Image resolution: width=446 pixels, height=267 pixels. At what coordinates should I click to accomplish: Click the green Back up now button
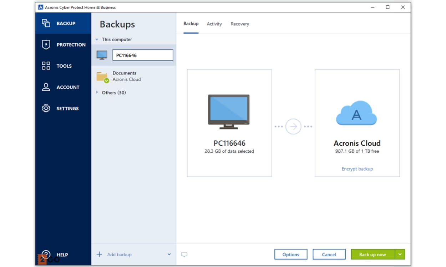pos(372,254)
